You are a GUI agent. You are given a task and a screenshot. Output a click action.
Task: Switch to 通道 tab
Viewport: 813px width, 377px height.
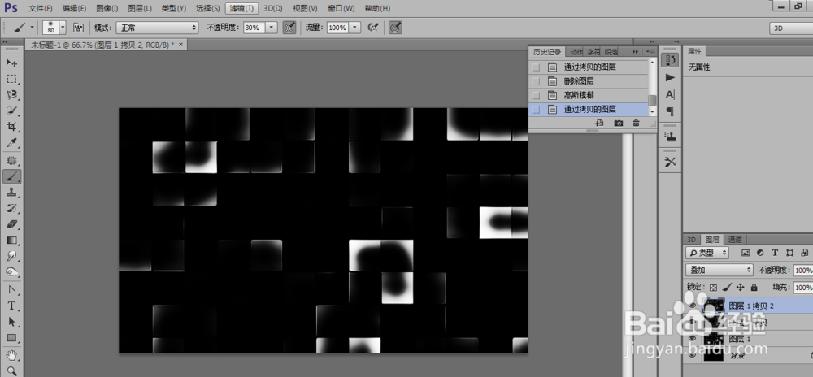(x=735, y=239)
